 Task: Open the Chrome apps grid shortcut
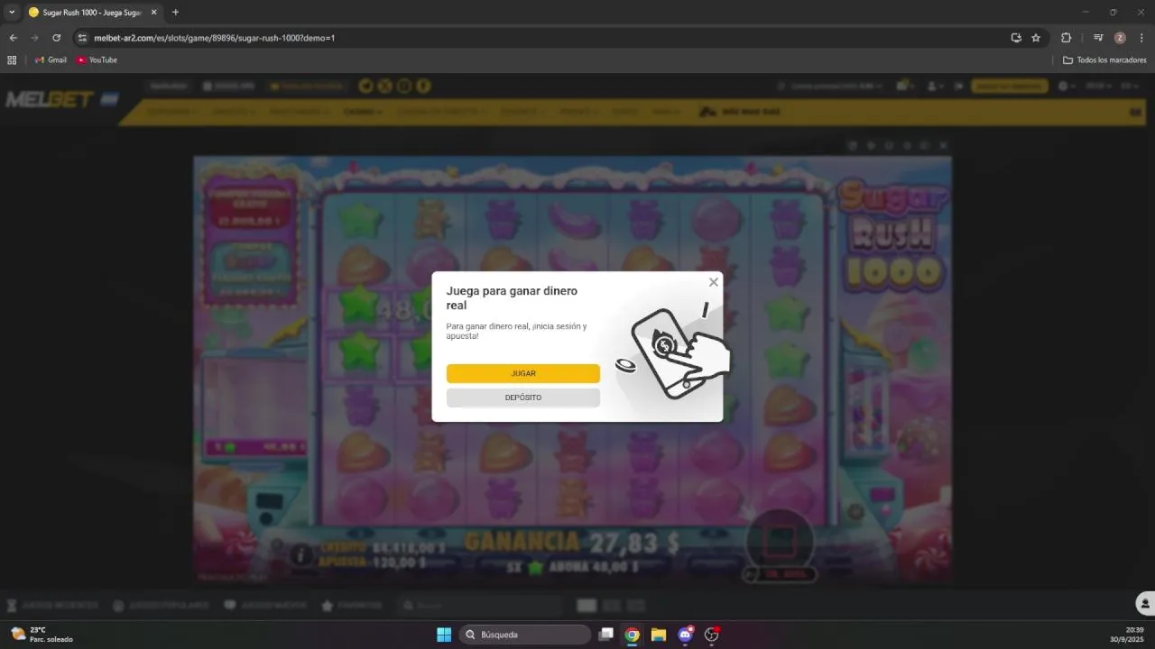12,59
